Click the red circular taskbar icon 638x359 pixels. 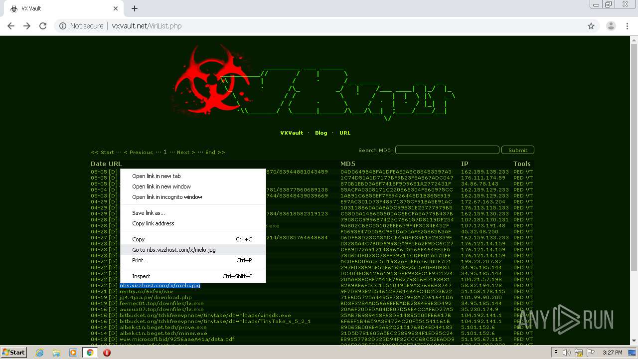pos(107,352)
